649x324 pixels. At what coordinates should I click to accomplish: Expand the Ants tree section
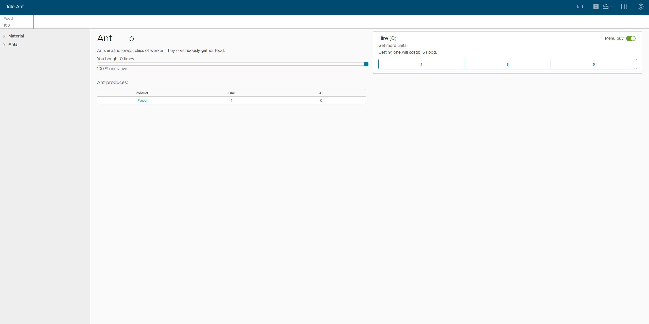[x=4, y=45]
